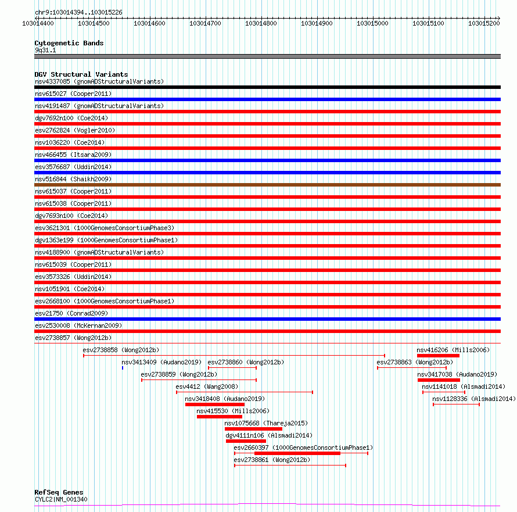Click the nsv4337085 gnomAD variant label
517x512 pixels.
99,81
